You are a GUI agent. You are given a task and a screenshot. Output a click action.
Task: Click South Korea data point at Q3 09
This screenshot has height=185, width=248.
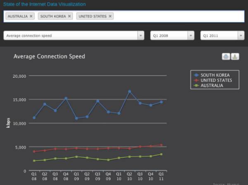coord(98,101)
